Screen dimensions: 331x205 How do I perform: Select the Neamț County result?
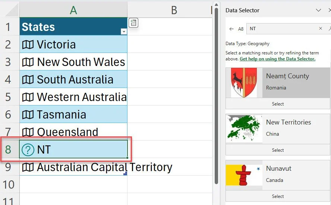[x=278, y=104]
